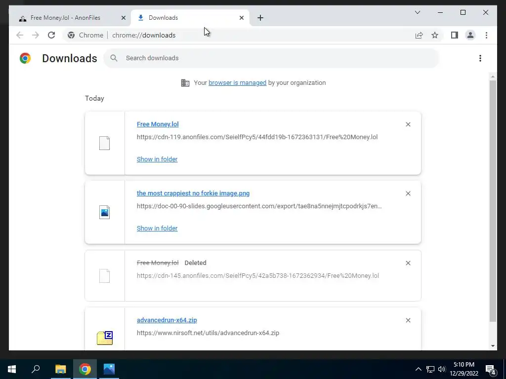This screenshot has width=506, height=379.
Task: Open Chrome's three-dot main menu
Action: click(486, 35)
